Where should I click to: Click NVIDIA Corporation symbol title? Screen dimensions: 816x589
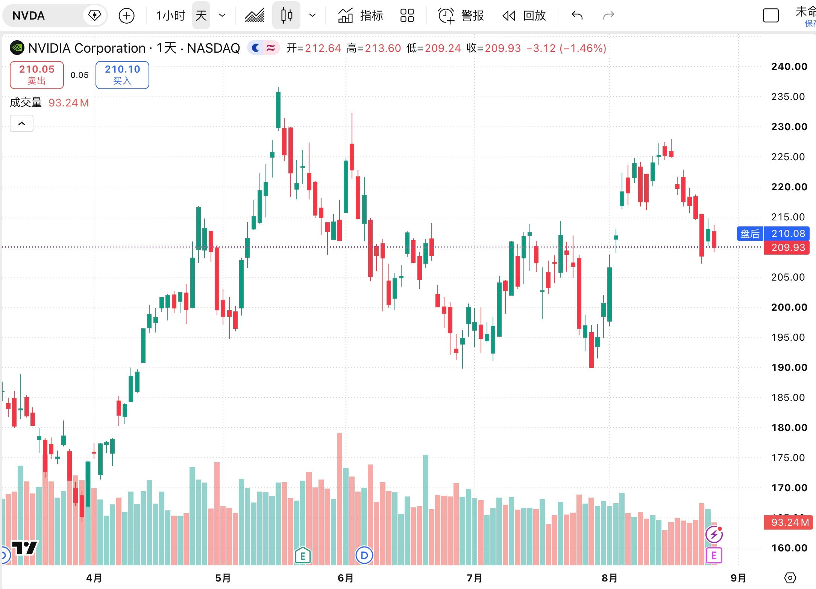coord(86,48)
